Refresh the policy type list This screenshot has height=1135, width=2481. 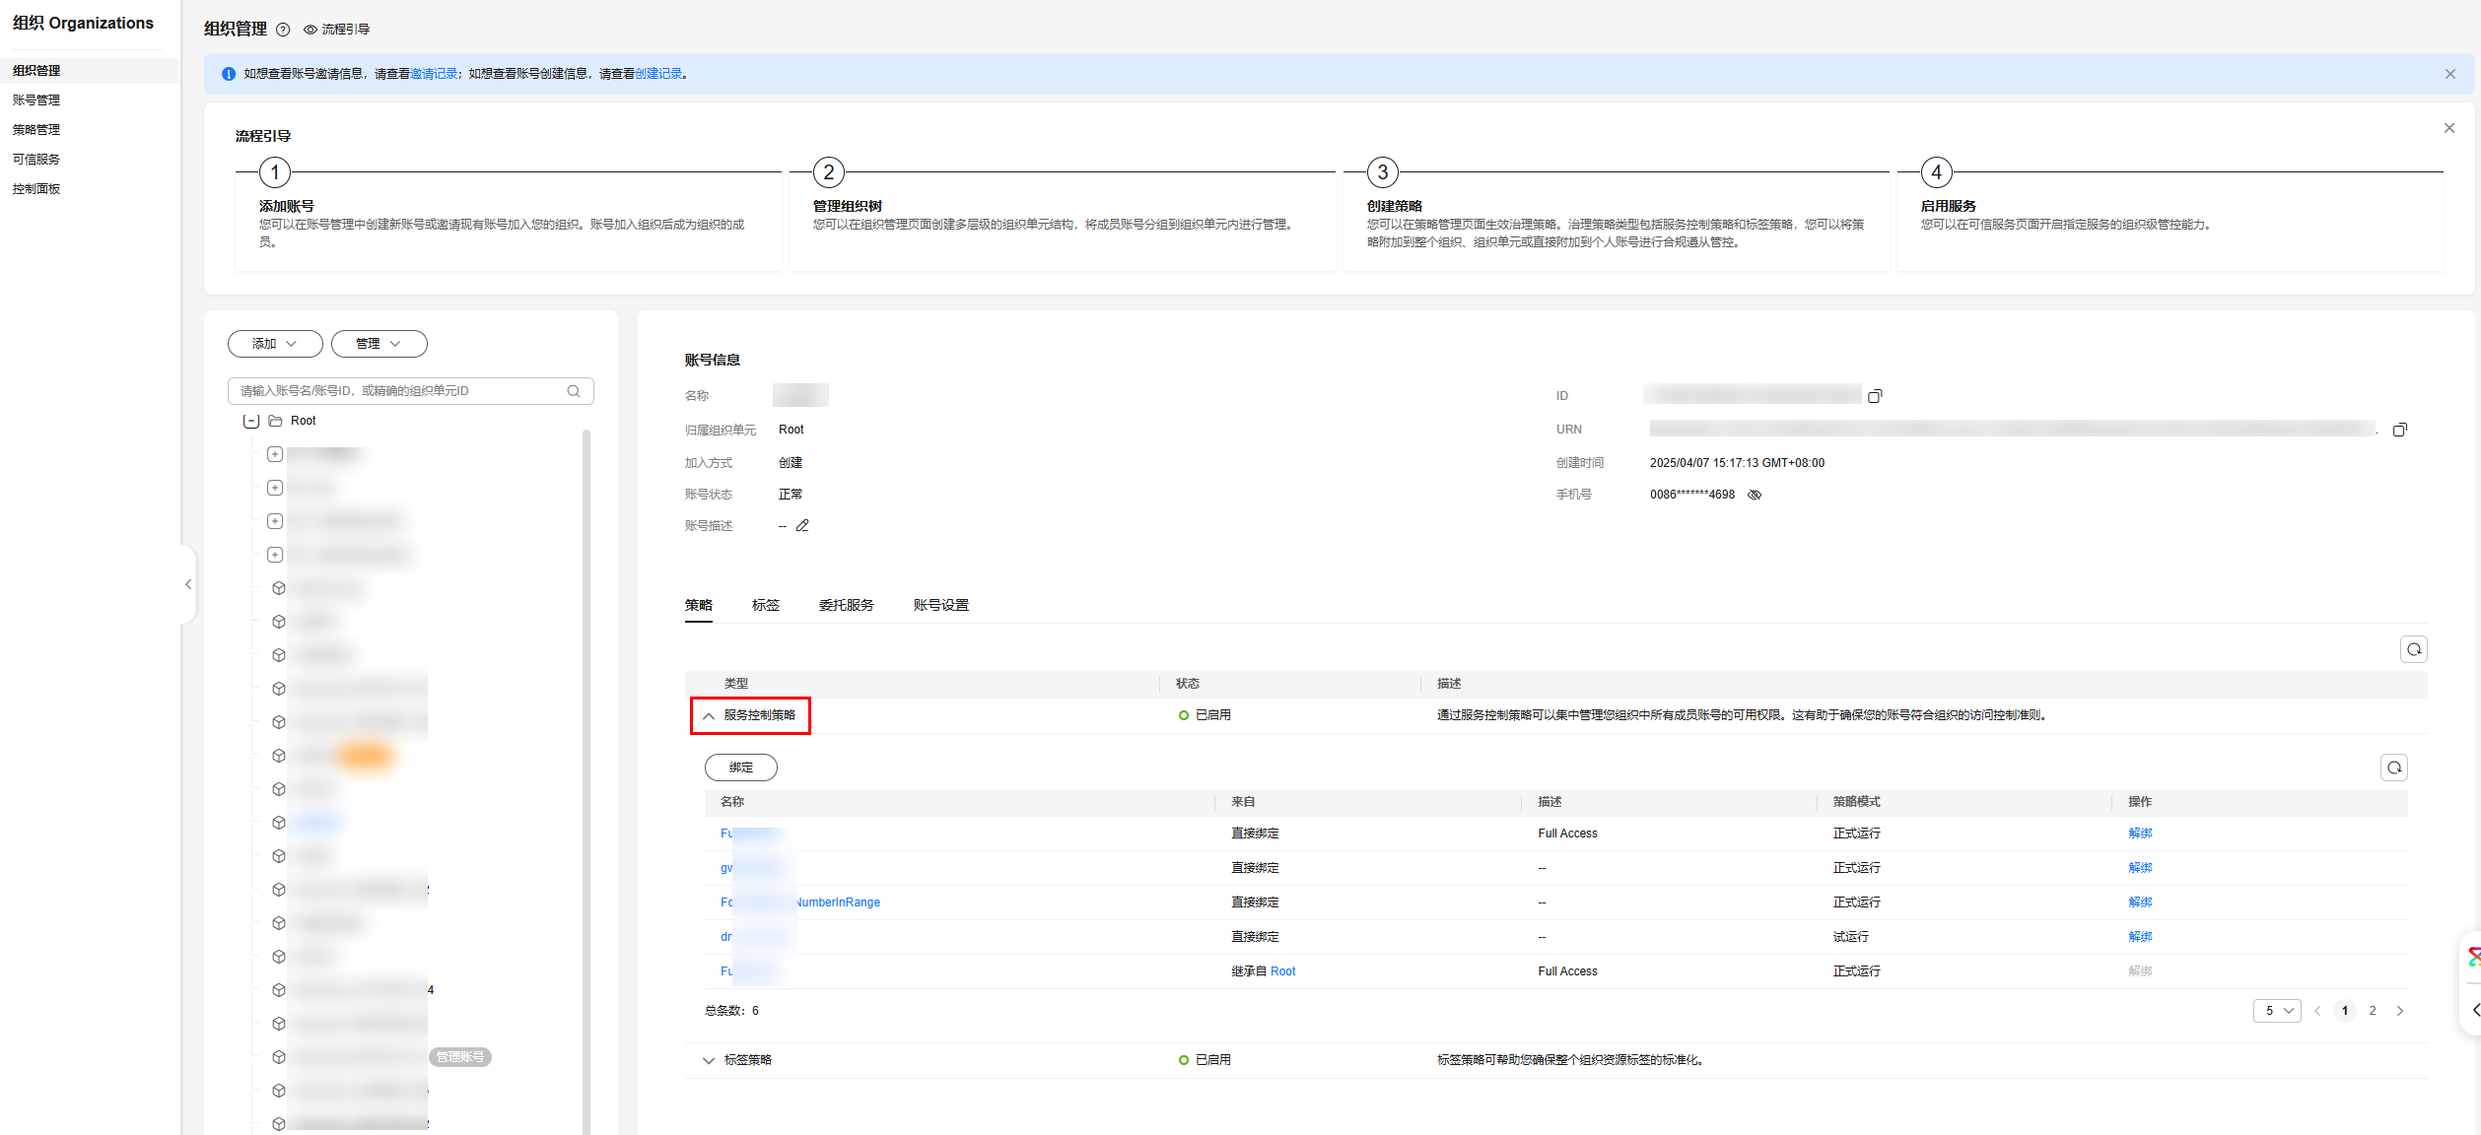click(2413, 649)
